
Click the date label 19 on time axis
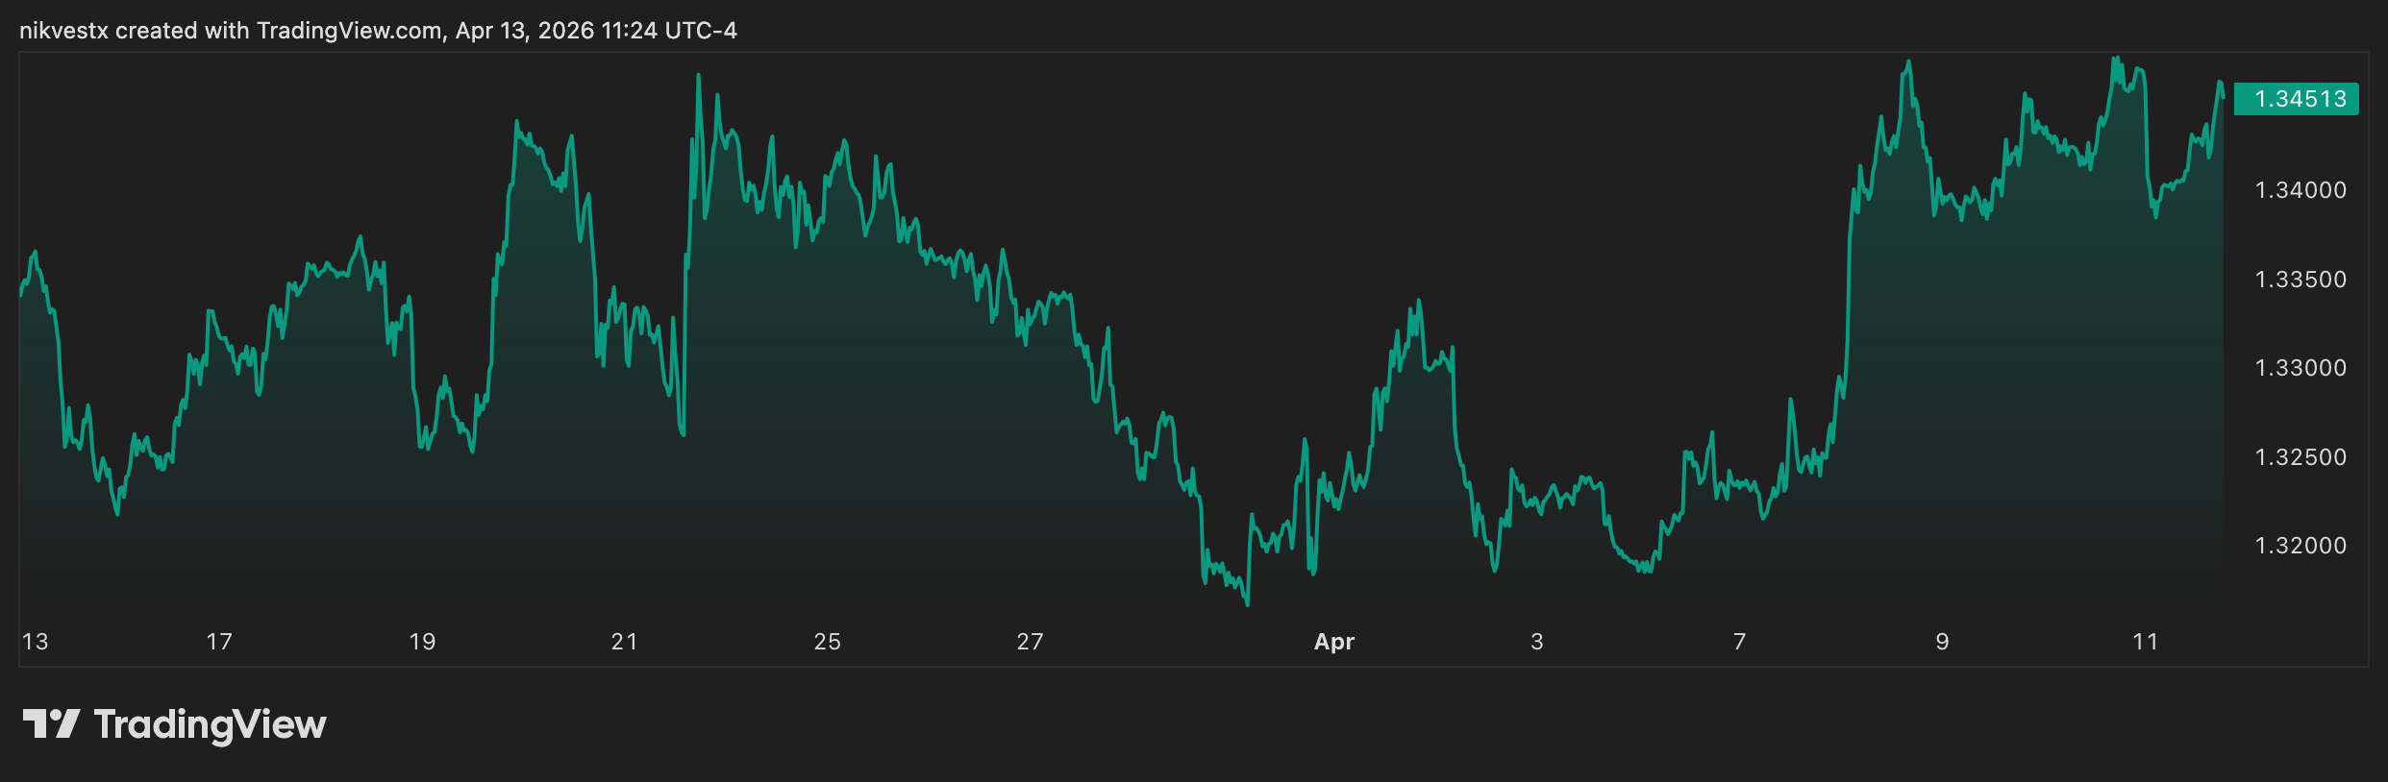point(422,642)
